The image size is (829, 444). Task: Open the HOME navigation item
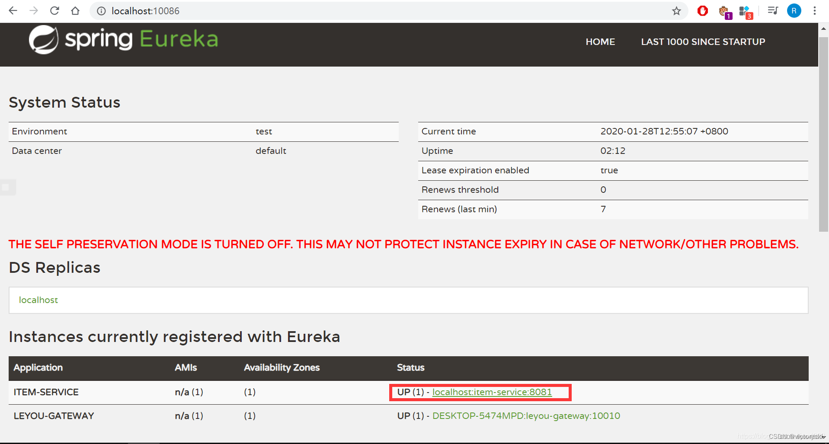pos(600,42)
